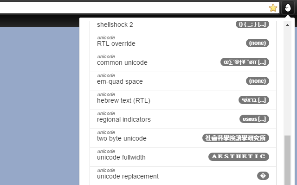Select the RTL override item
The image size is (297, 185).
pyautogui.click(x=116, y=44)
